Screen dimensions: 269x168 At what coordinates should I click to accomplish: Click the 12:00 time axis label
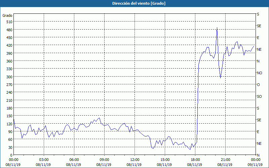pyautogui.click(x=135, y=160)
